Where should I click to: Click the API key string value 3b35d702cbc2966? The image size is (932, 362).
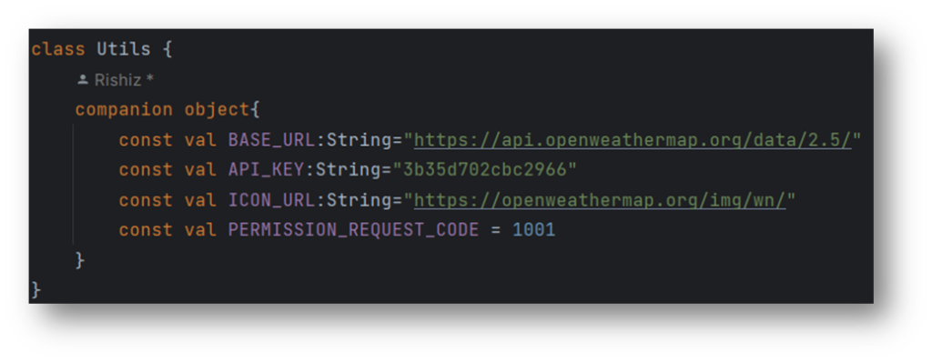(x=484, y=171)
